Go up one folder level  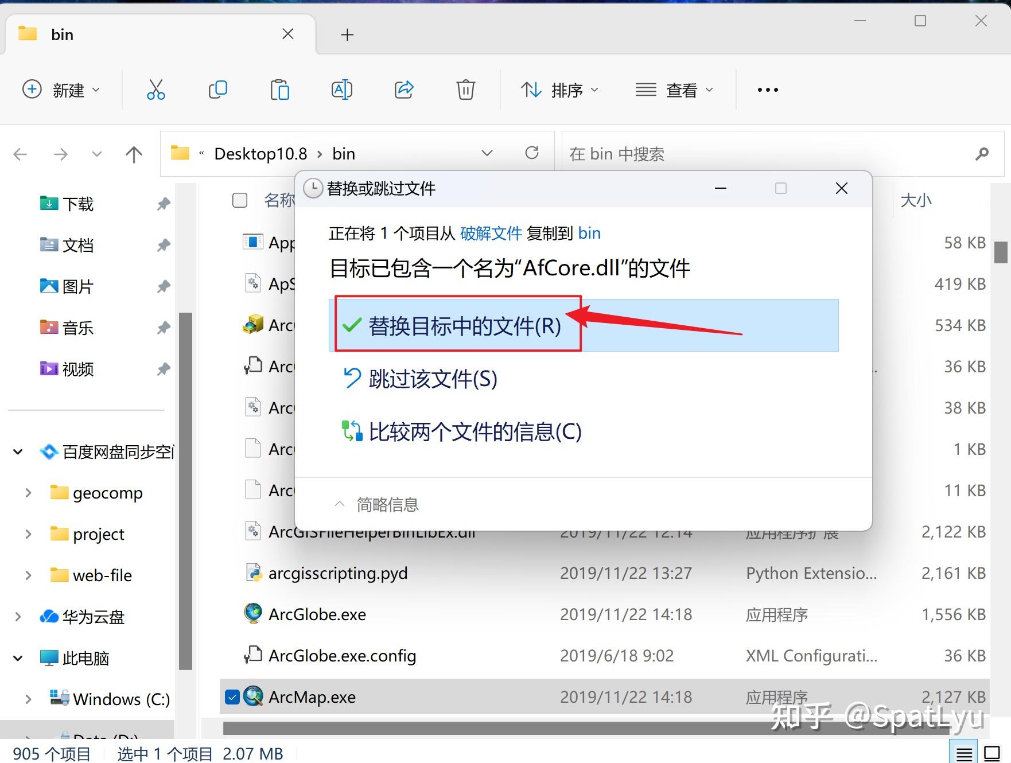[134, 154]
